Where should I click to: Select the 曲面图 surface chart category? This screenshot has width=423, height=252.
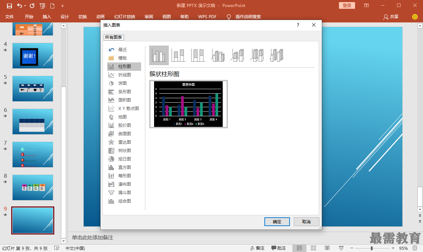click(124, 134)
